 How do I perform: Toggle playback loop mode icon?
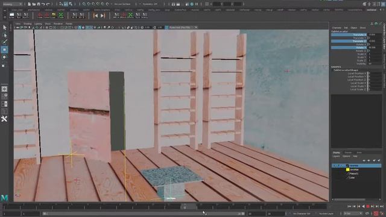(x=367, y=213)
